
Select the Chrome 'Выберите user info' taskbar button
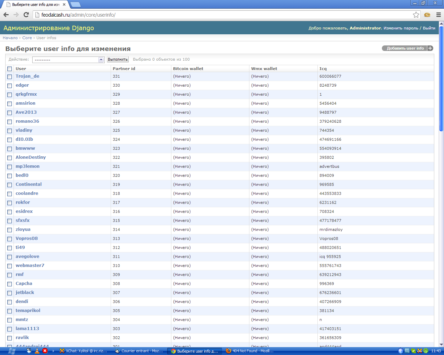(194, 351)
